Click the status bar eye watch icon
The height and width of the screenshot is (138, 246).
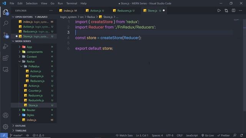click(28, 135)
